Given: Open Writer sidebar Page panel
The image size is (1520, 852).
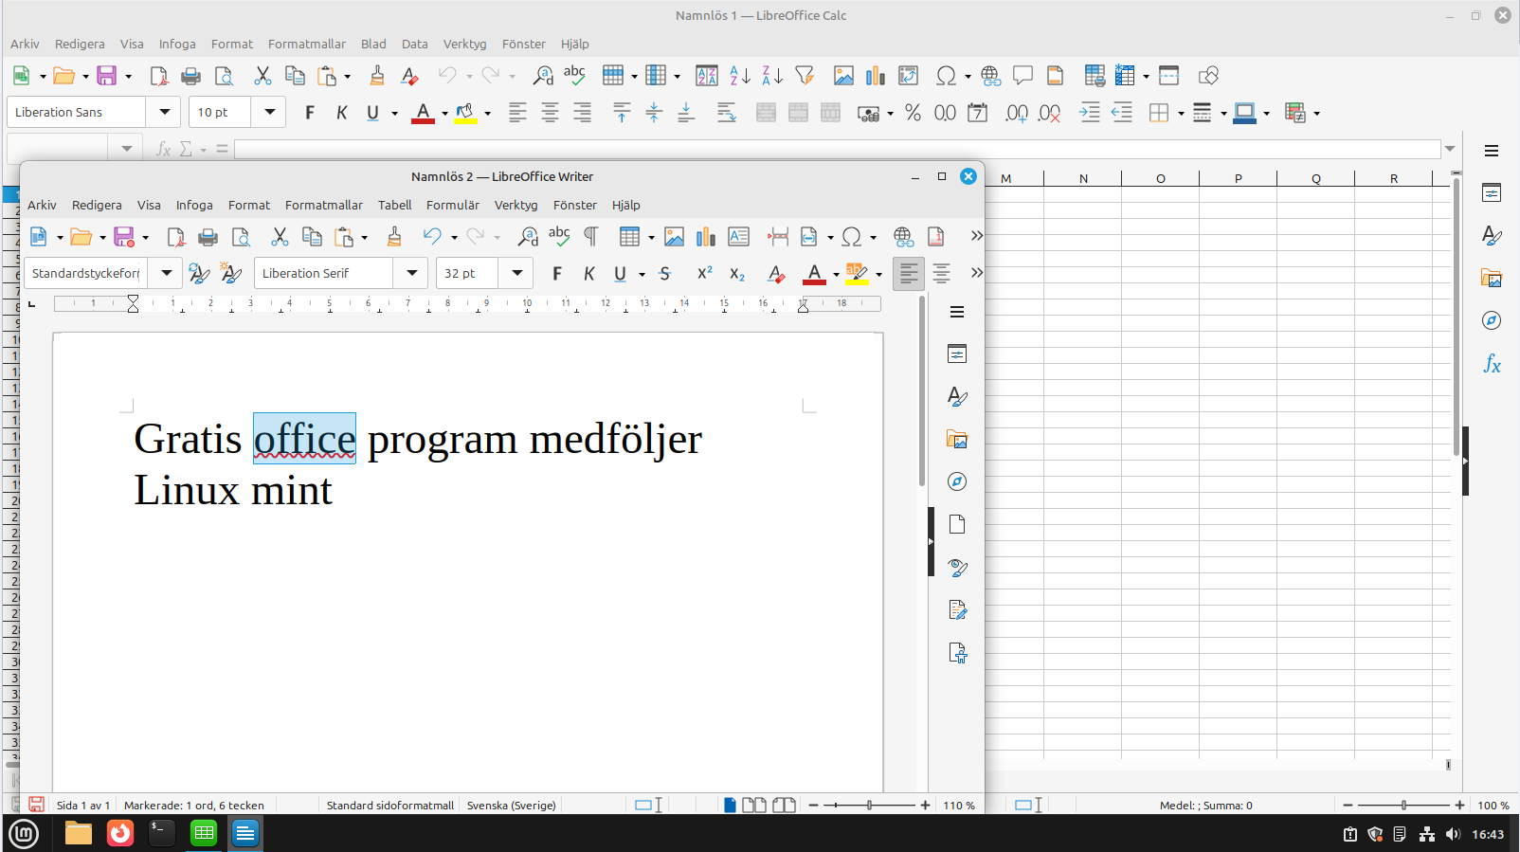Looking at the screenshot, I should [x=957, y=525].
